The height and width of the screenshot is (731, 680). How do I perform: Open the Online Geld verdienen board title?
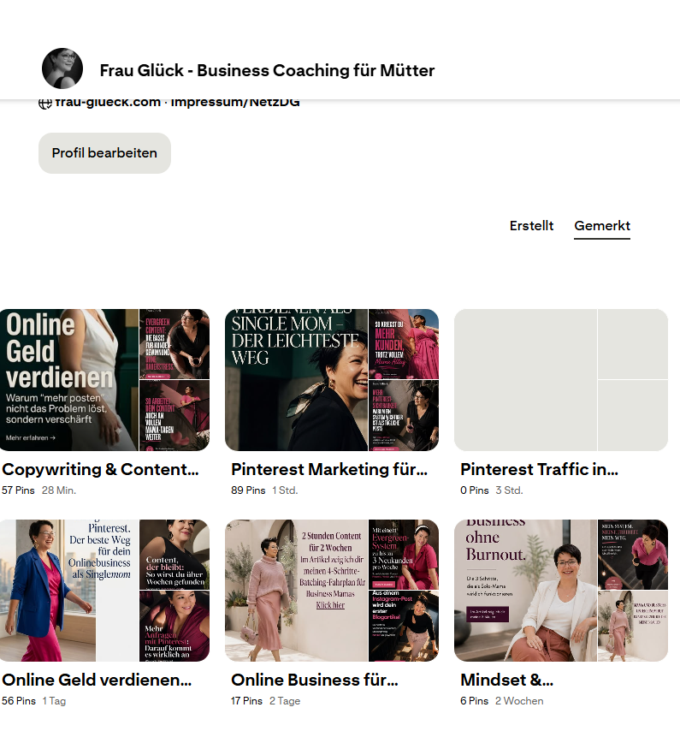click(x=97, y=680)
